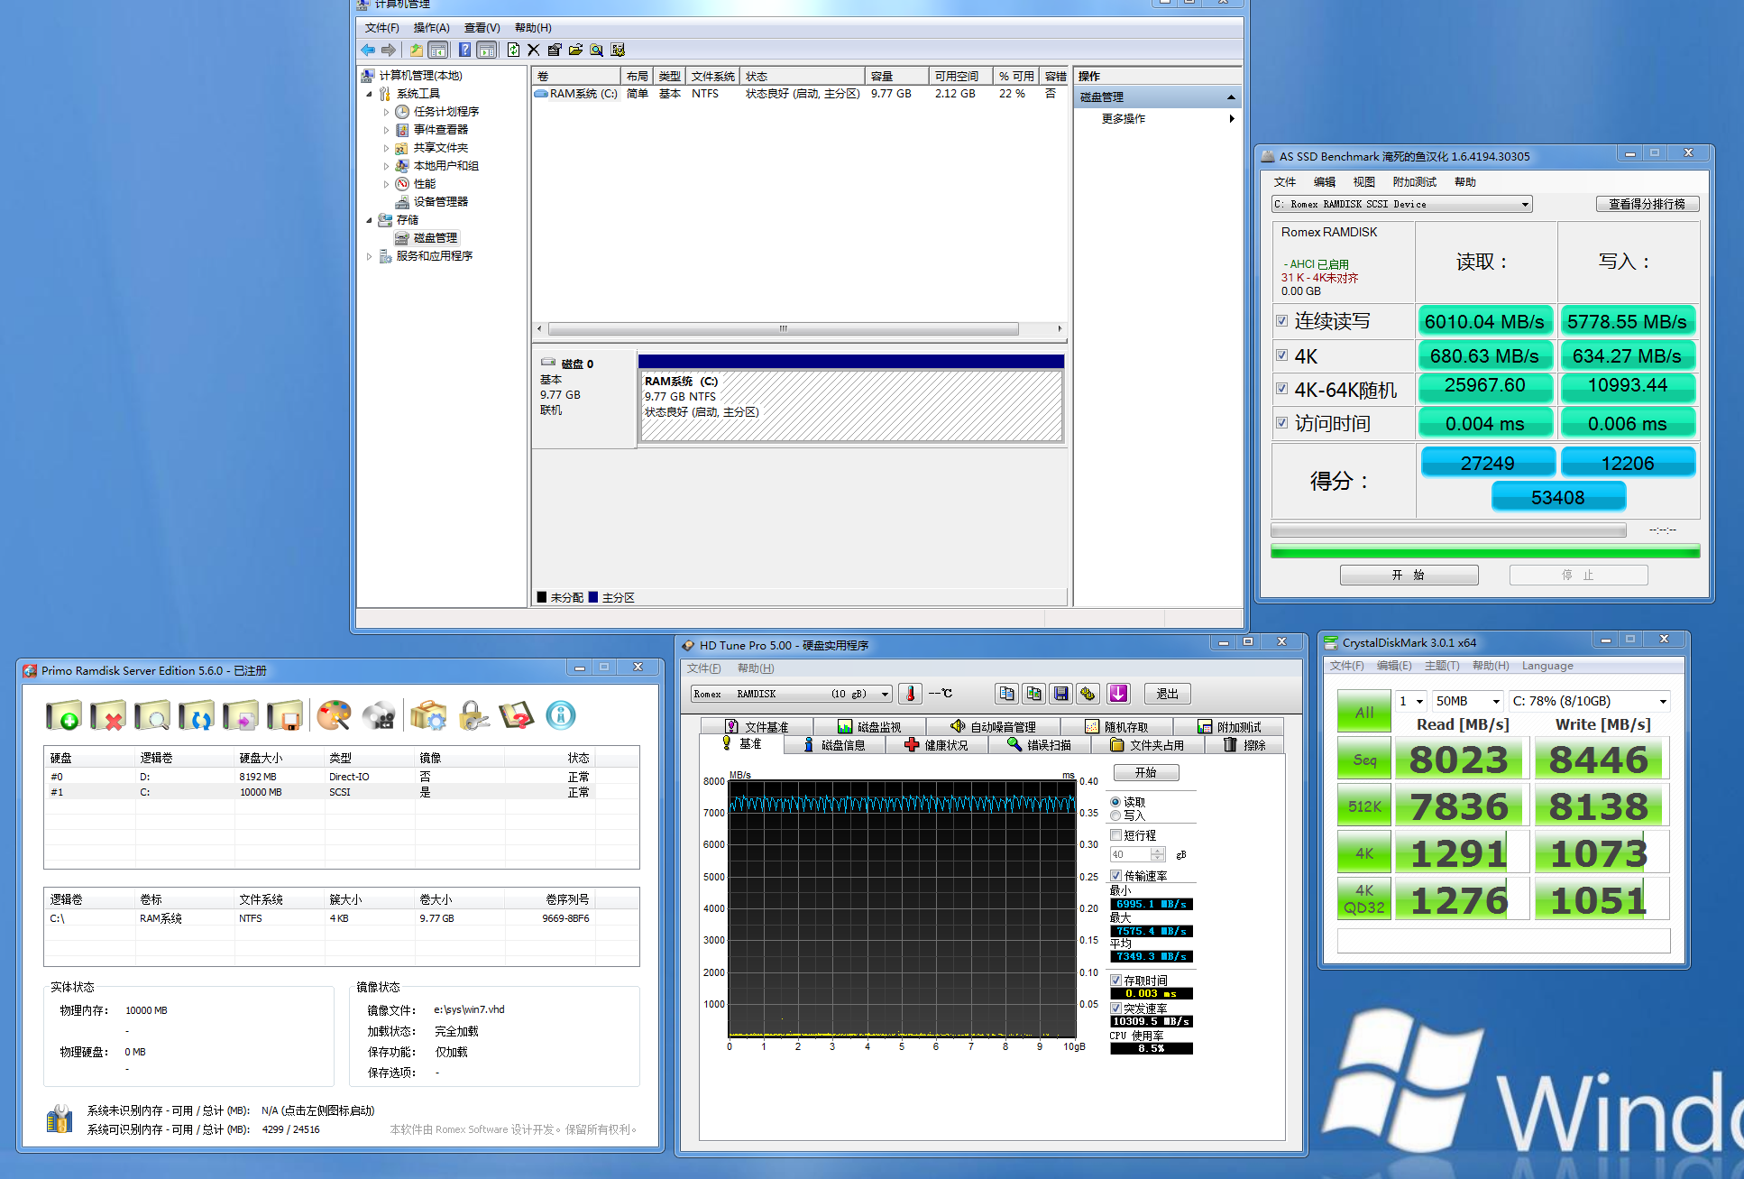
Task: Click the 短行程 value spinner in HD Tune
Action: point(1159,854)
